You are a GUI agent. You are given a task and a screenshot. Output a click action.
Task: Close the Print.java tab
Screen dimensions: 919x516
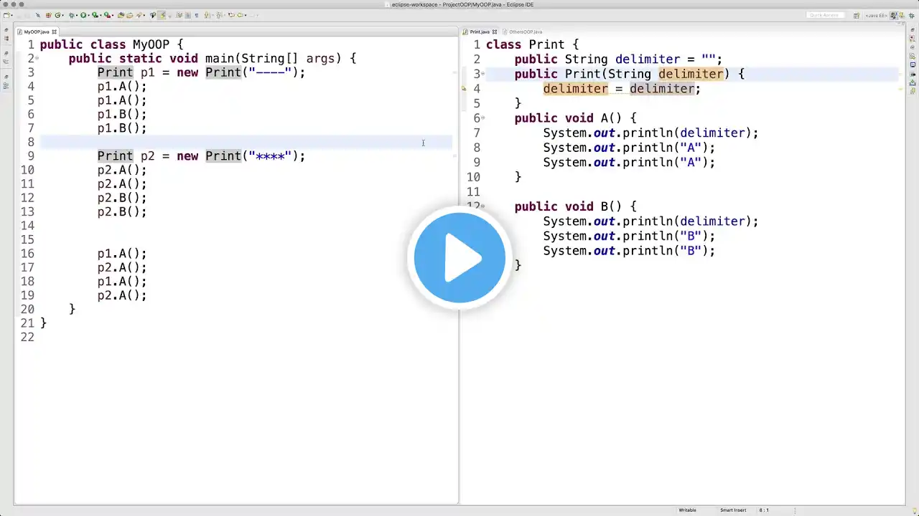[495, 32]
